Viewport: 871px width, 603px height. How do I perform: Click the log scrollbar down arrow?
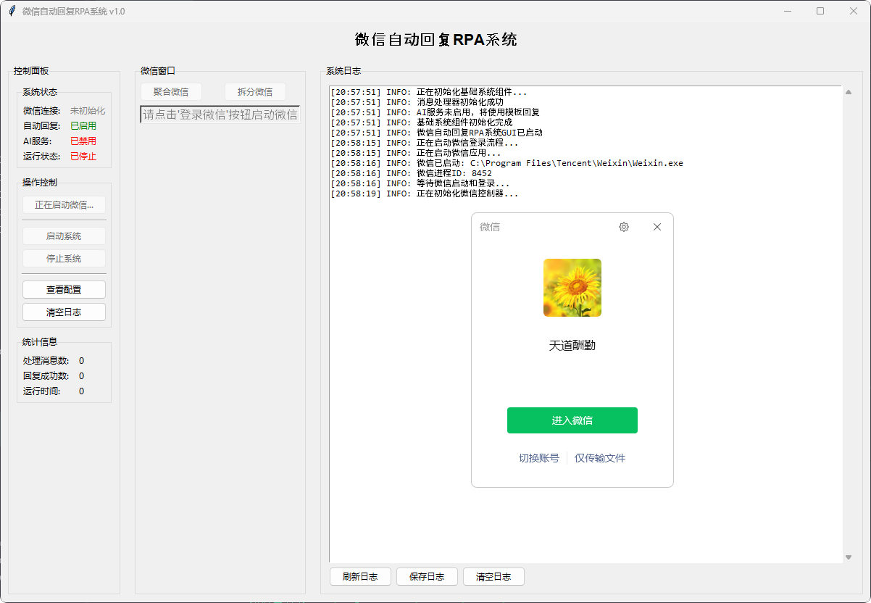click(849, 557)
